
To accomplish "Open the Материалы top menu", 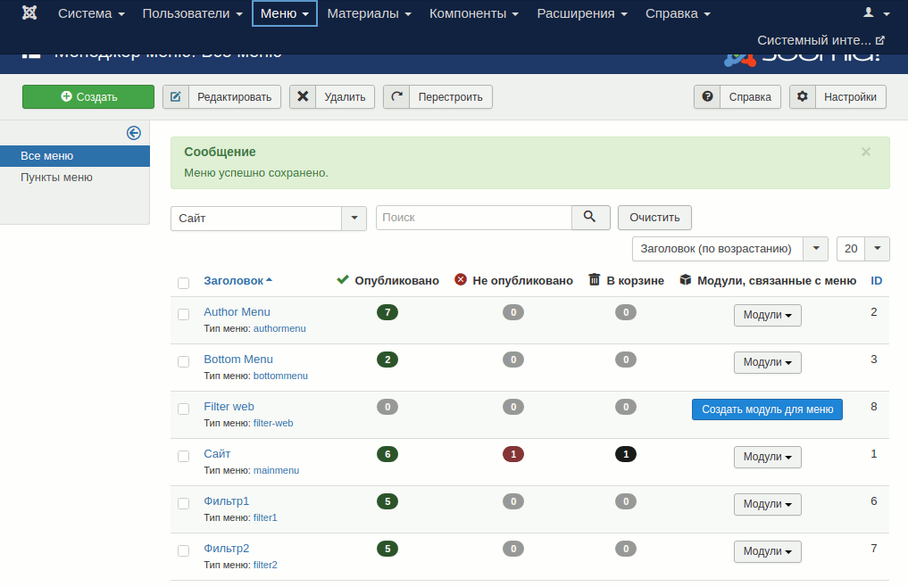I will 369,13.
